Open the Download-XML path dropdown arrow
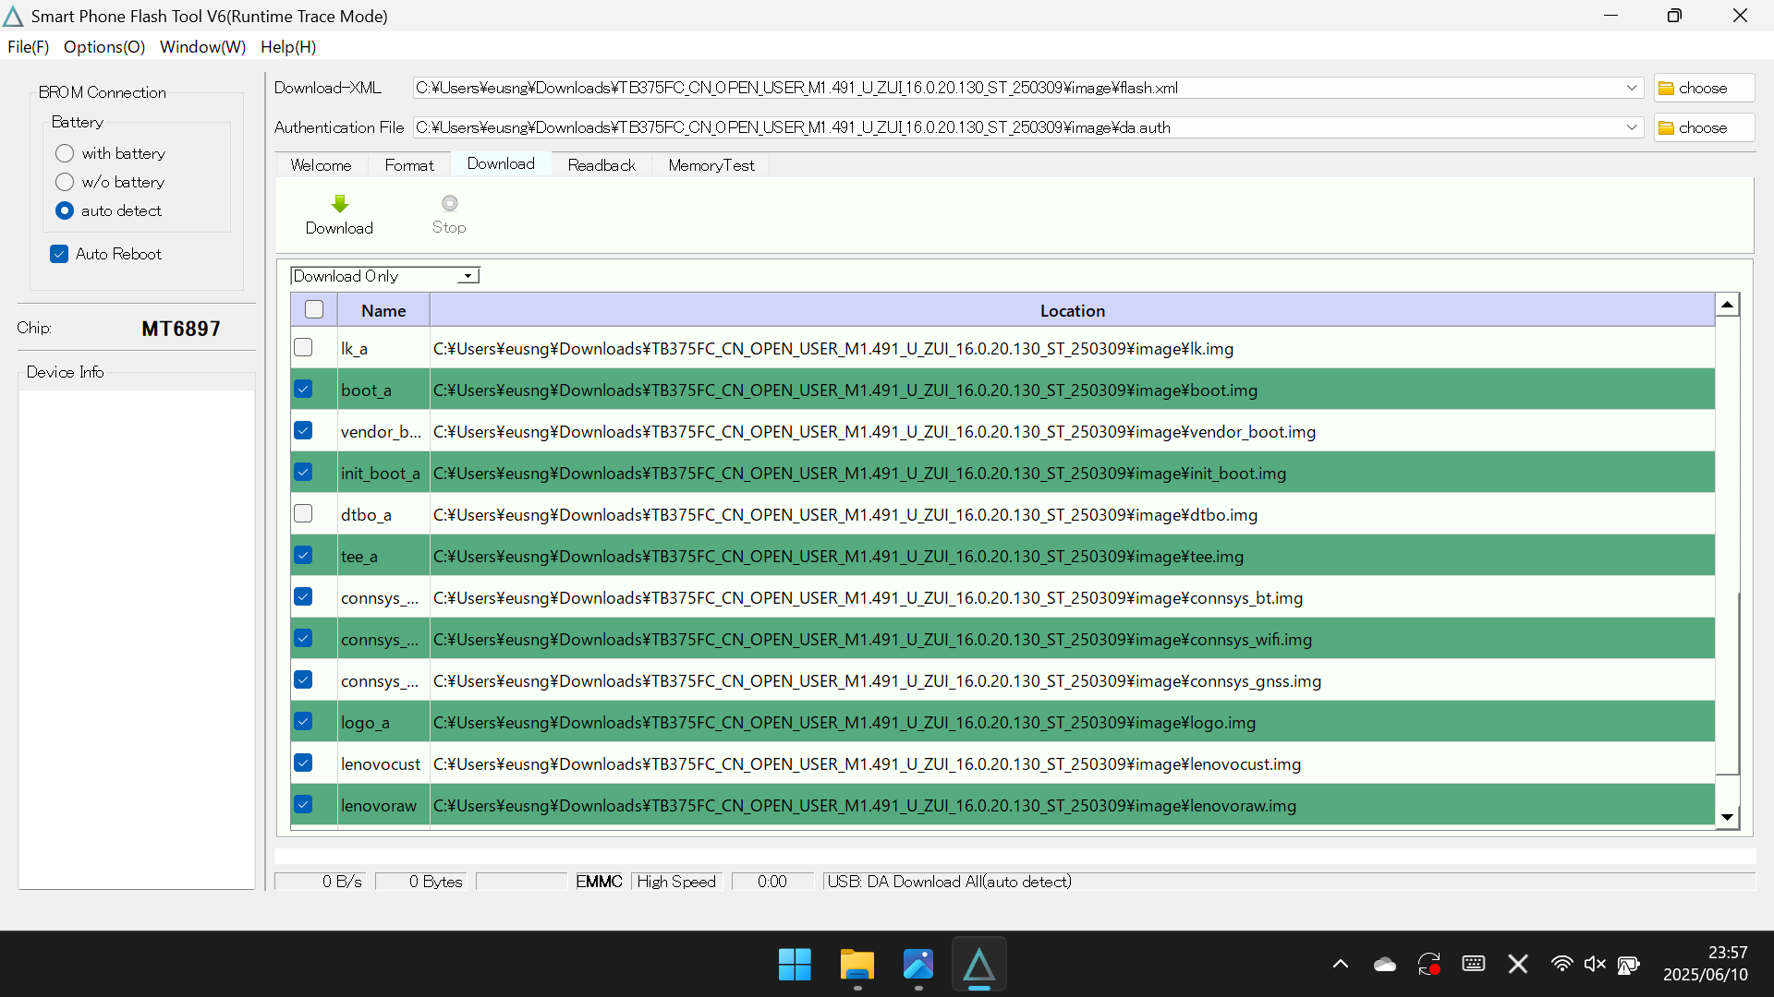The height and width of the screenshot is (997, 1774). pos(1631,88)
